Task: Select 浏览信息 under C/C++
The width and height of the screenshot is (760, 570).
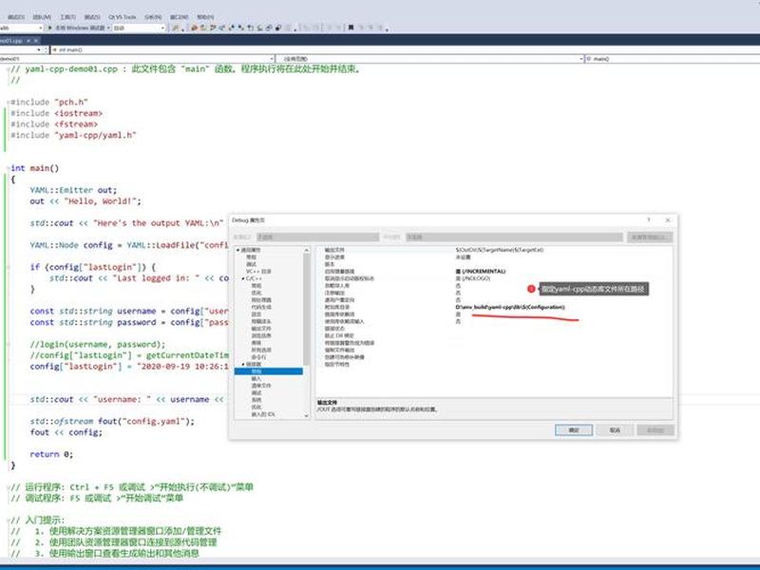Action: click(x=261, y=335)
